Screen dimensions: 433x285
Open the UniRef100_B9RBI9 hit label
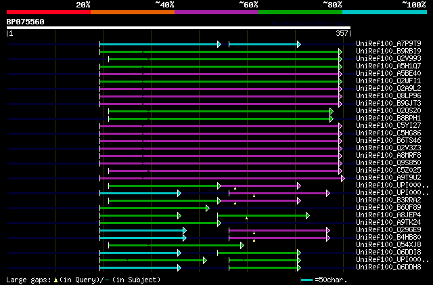(x=388, y=51)
